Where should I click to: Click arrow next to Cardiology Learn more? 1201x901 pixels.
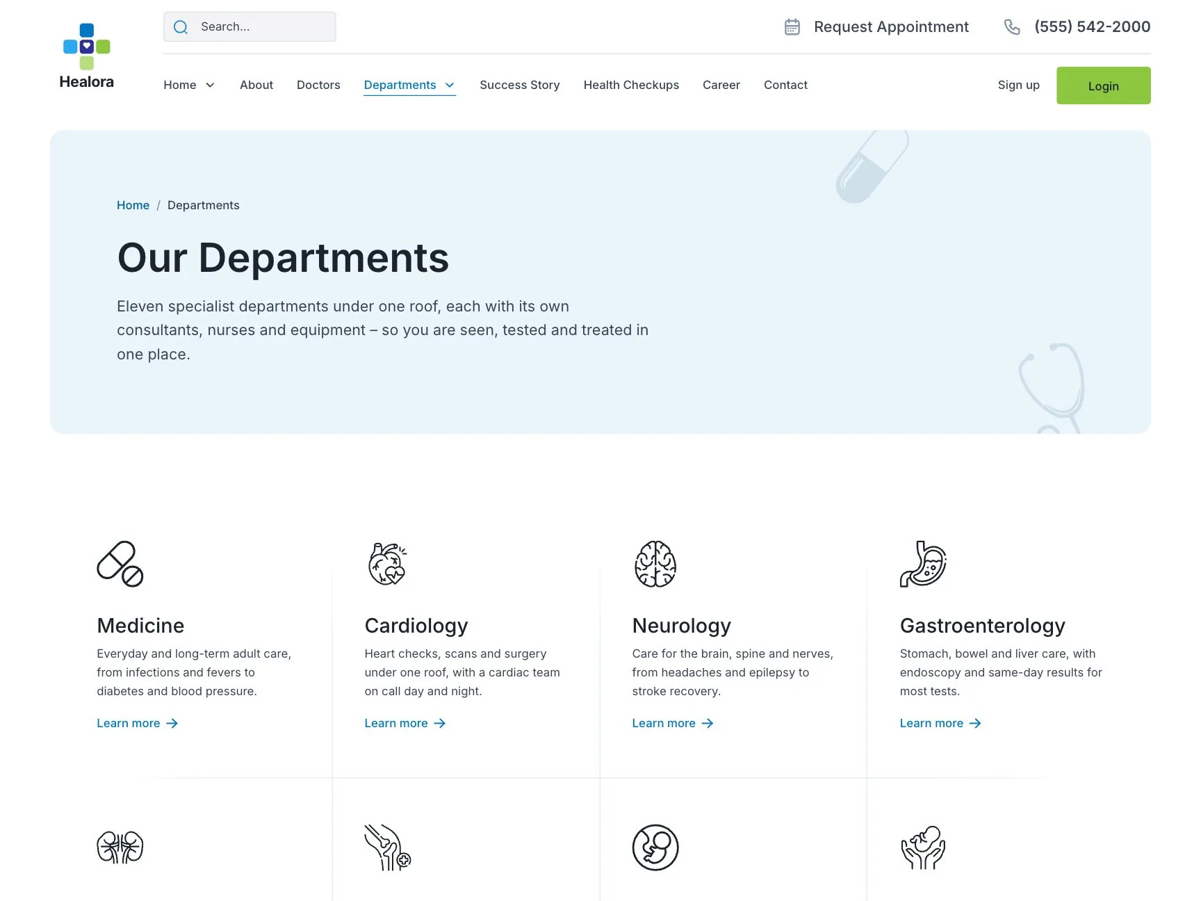440,724
